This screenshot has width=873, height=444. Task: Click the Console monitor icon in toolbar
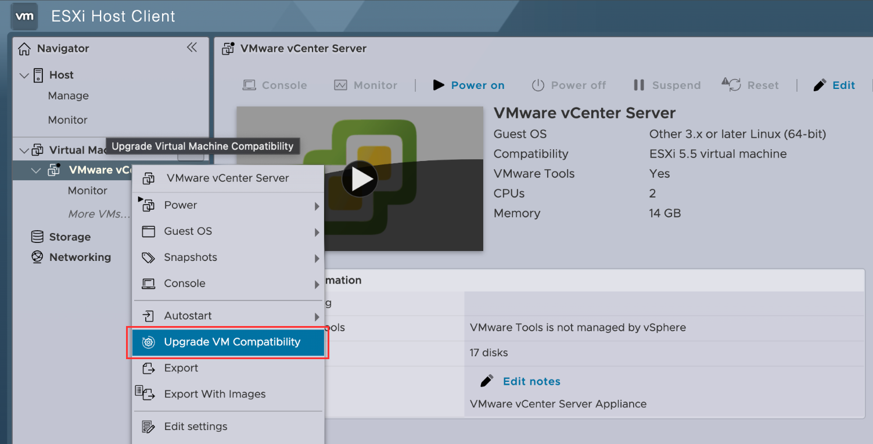tap(249, 85)
